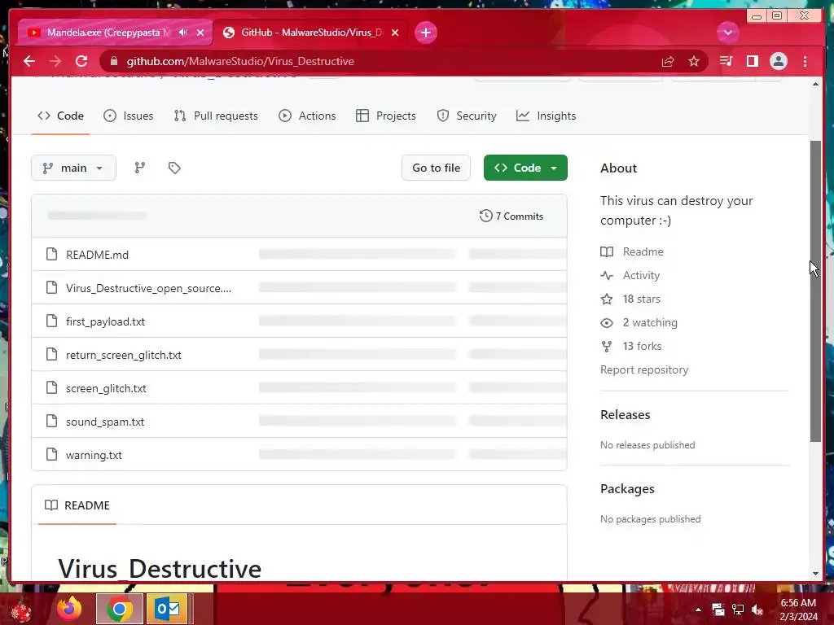Click the share page icon in address bar
834x625 pixels.
(x=668, y=61)
